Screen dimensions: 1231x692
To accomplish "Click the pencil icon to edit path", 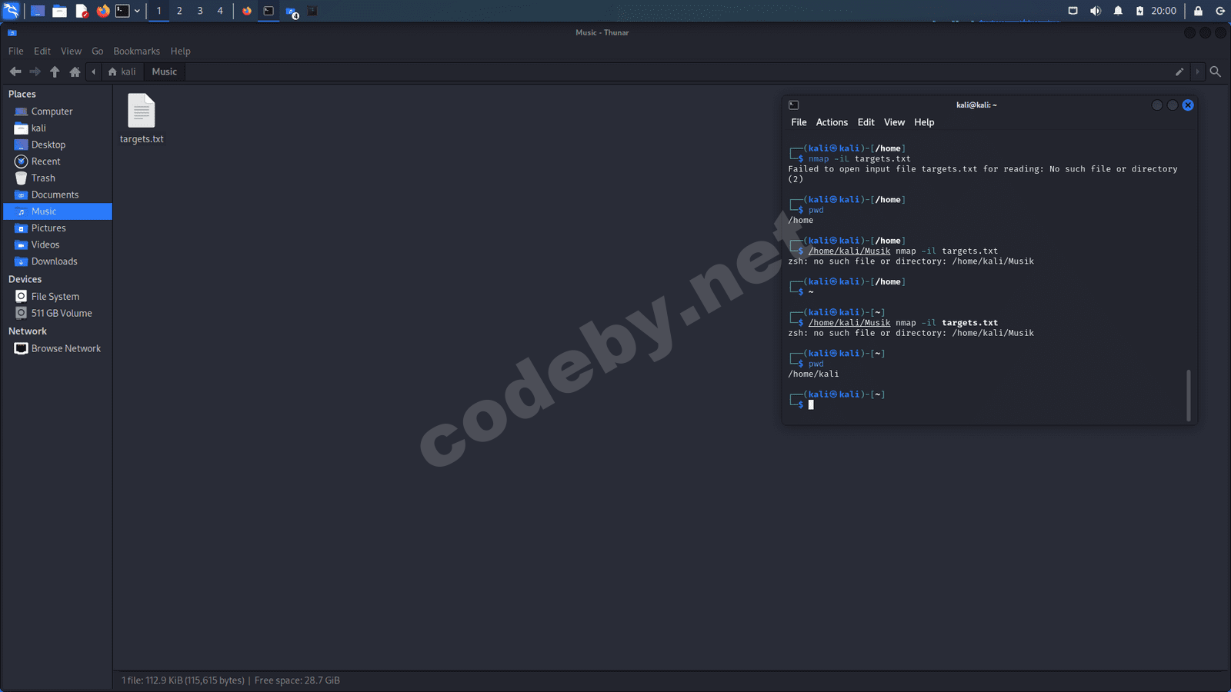I will [x=1179, y=72].
